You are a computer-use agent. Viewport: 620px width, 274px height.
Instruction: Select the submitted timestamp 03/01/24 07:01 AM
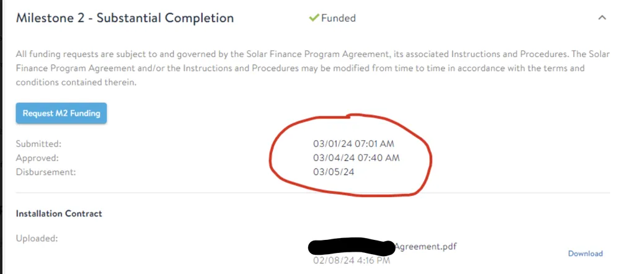pos(353,144)
